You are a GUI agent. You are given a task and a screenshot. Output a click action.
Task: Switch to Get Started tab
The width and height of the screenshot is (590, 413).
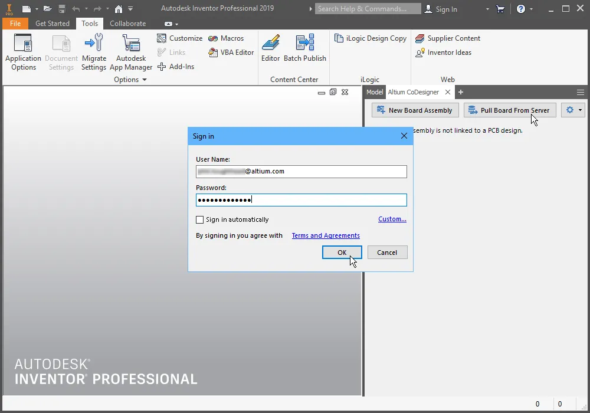coord(53,24)
